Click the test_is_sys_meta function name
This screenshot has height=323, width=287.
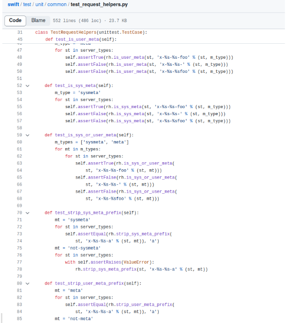75,86
